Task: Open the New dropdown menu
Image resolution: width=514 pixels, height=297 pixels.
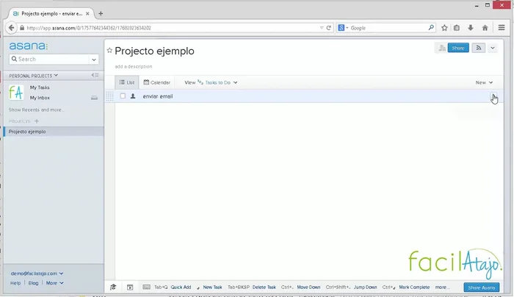Action: (x=484, y=82)
